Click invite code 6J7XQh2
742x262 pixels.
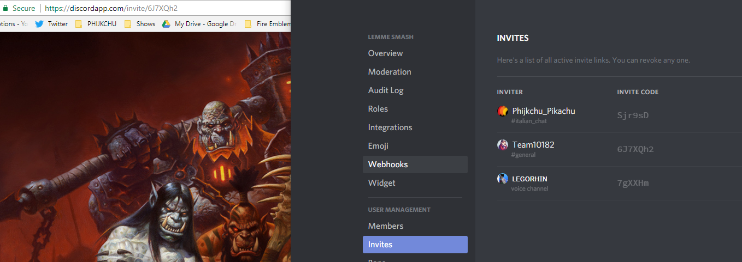[635, 149]
